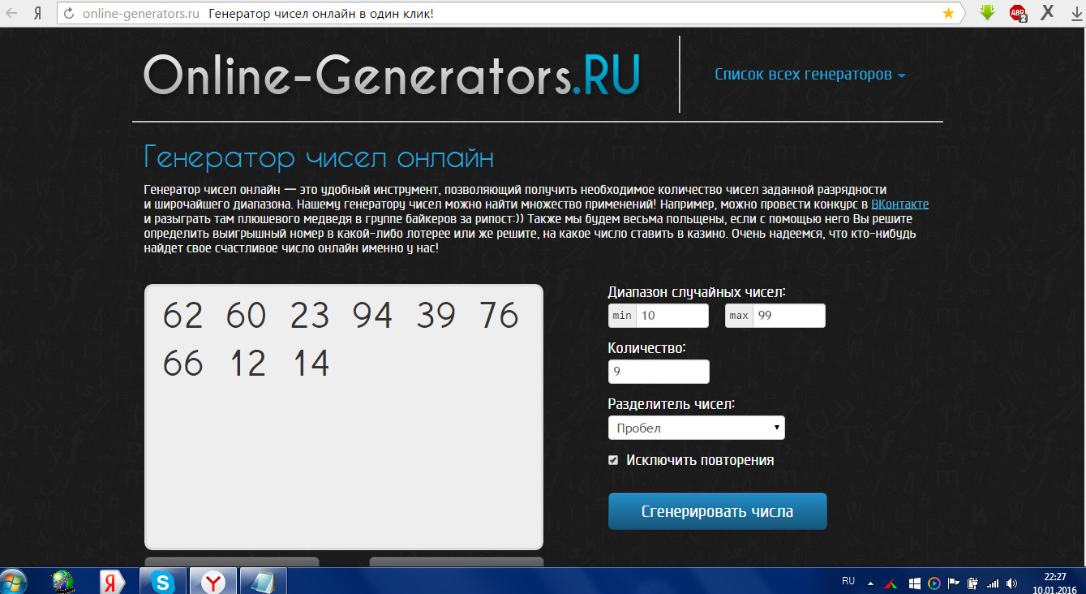Show hidden system tray icons
The image size is (1086, 594).
(871, 583)
